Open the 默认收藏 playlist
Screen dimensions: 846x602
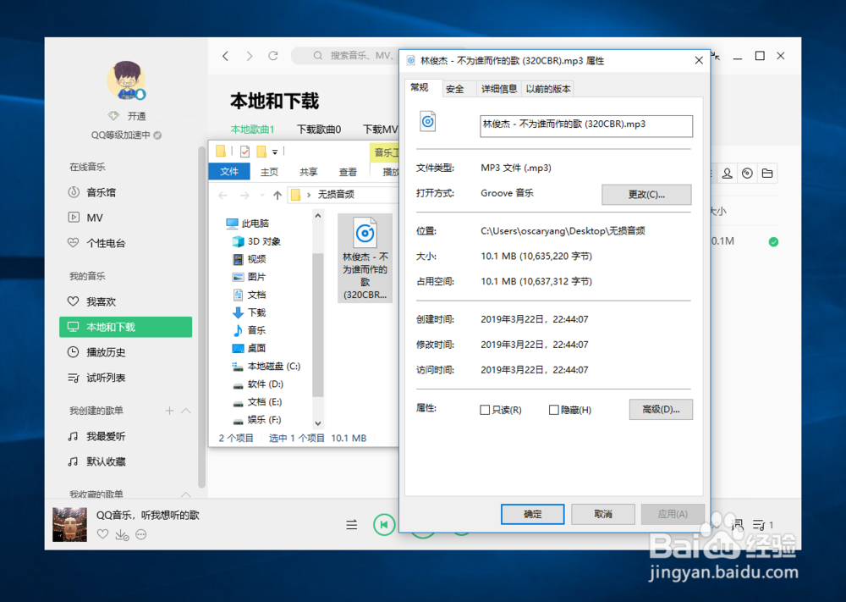(x=96, y=461)
